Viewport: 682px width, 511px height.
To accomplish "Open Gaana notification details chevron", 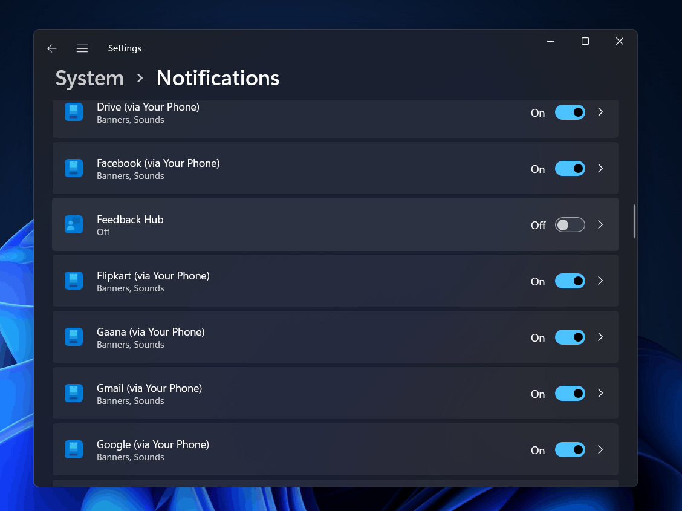I will (600, 337).
